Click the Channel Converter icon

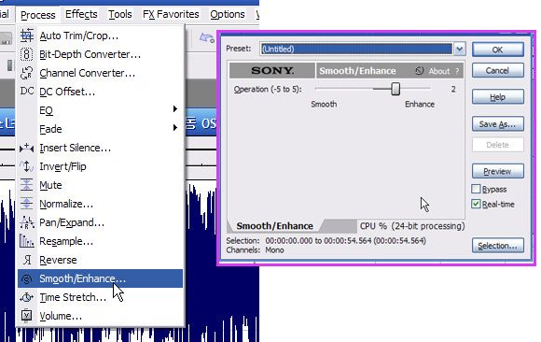tap(26, 73)
